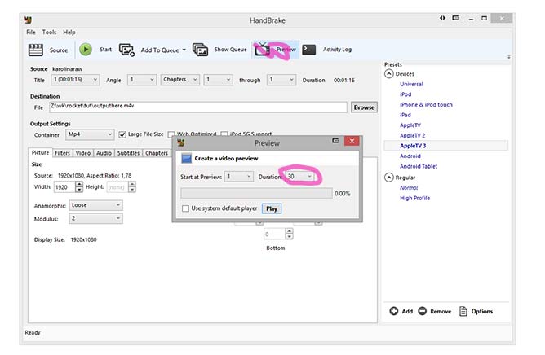Switch to the Audio tab

[104, 153]
